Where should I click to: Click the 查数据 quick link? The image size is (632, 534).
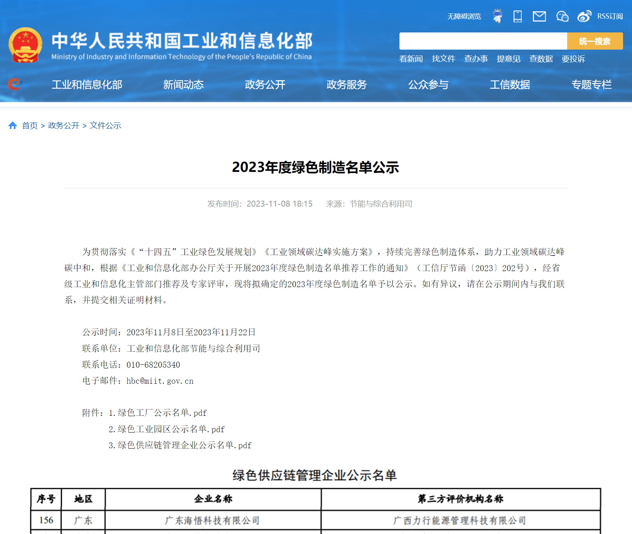(541, 59)
